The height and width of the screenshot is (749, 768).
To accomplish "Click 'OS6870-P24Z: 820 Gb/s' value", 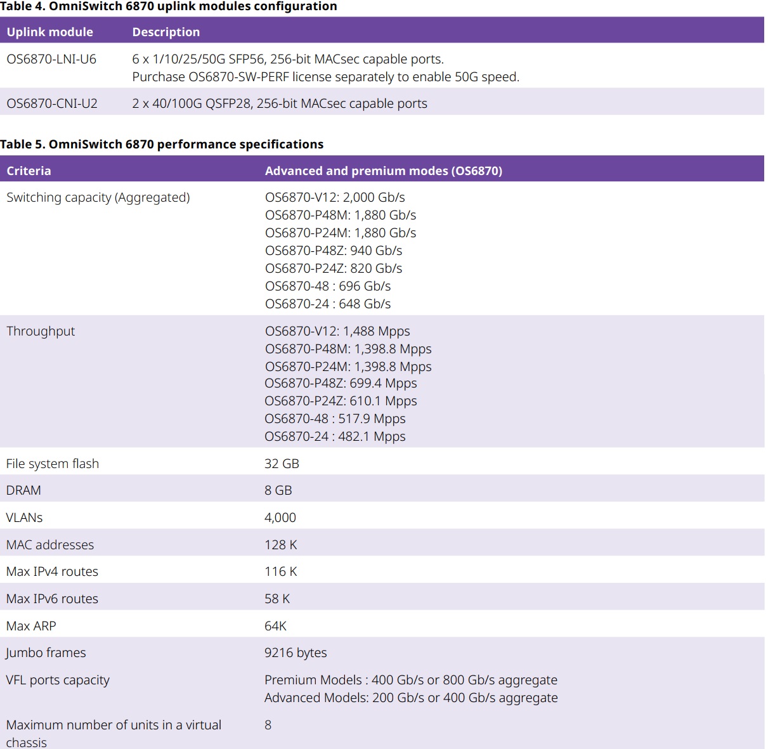I will [334, 268].
